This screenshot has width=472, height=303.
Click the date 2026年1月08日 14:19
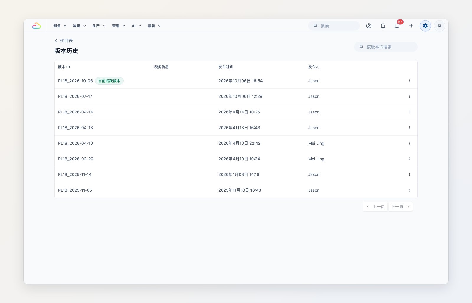pos(239,174)
